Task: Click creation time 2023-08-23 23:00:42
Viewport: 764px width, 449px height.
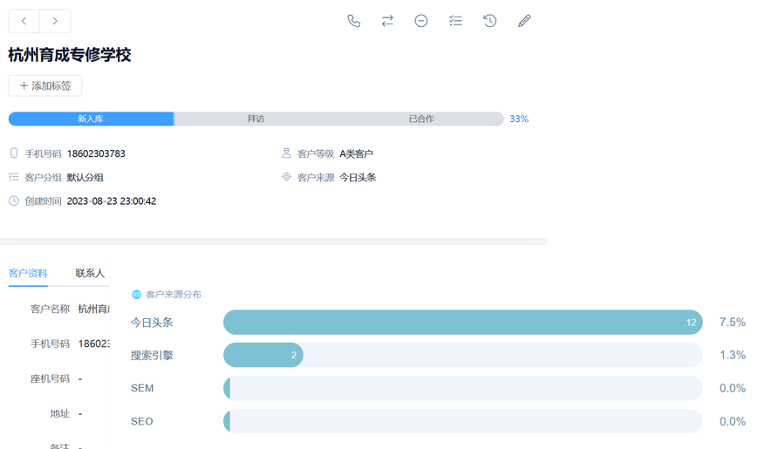Action: click(x=112, y=201)
